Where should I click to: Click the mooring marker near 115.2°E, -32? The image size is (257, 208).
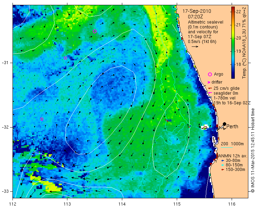[x=190, y=126]
